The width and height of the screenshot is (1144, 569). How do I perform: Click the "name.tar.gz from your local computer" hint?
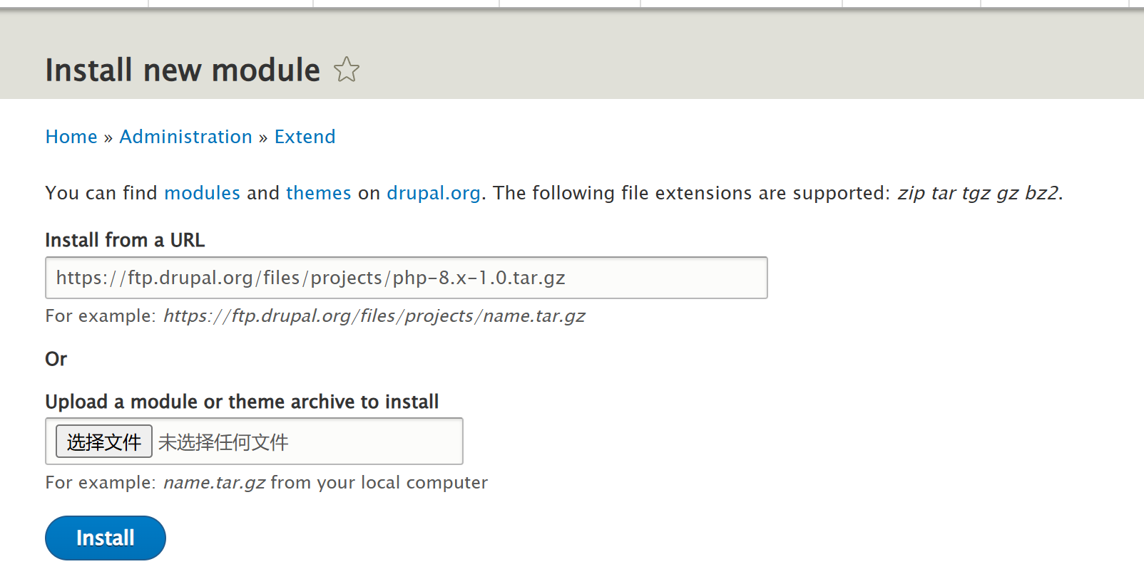point(325,482)
